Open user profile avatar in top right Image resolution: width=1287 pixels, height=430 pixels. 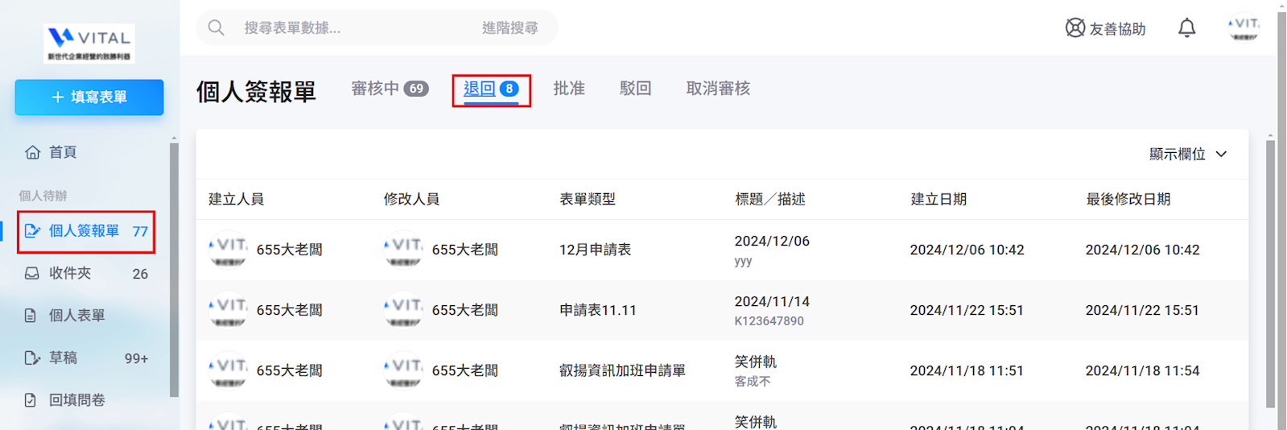click(x=1244, y=28)
